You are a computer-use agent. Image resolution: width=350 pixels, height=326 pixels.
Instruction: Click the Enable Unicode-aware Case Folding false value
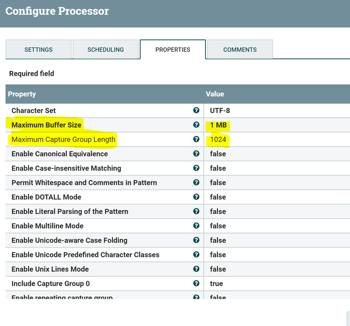point(218,240)
